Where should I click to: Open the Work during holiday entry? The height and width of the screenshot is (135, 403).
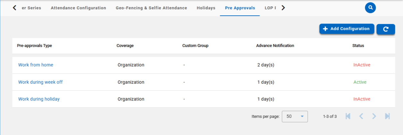(39, 99)
